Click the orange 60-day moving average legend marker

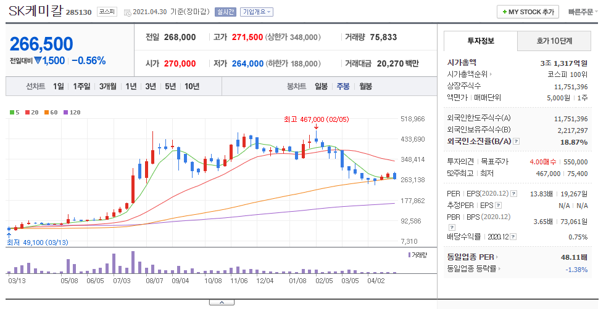pos(46,113)
